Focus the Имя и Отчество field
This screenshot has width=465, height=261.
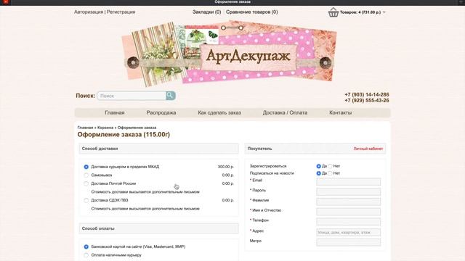click(349, 212)
